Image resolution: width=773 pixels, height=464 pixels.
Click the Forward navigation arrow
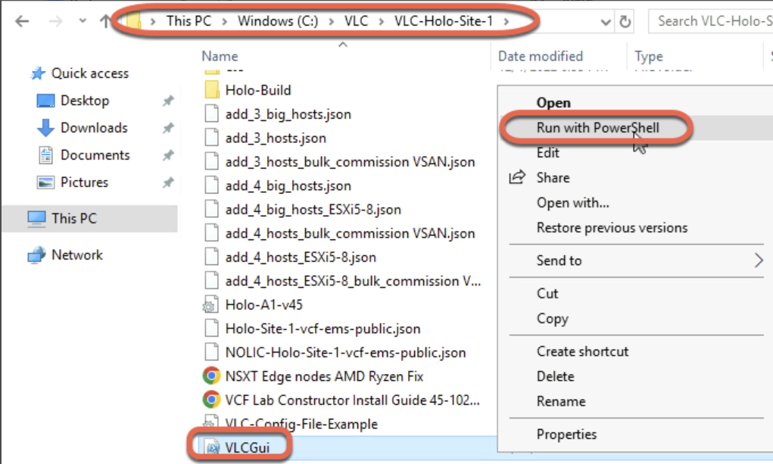pyautogui.click(x=56, y=21)
